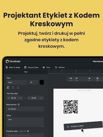Click into the Value text area
The image size is (103, 137).
(25, 122)
